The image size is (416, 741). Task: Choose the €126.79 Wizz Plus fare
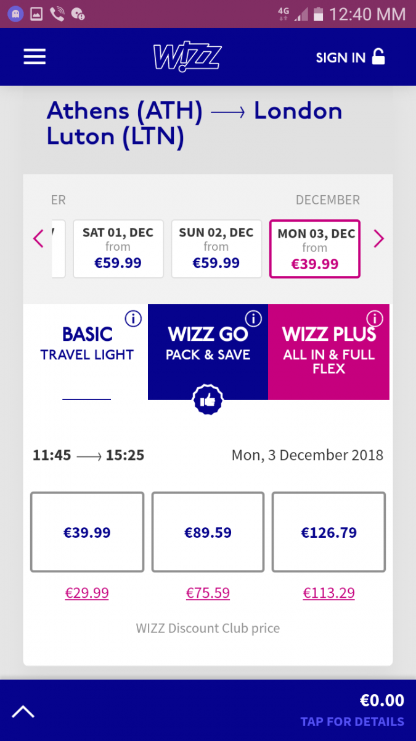(328, 532)
